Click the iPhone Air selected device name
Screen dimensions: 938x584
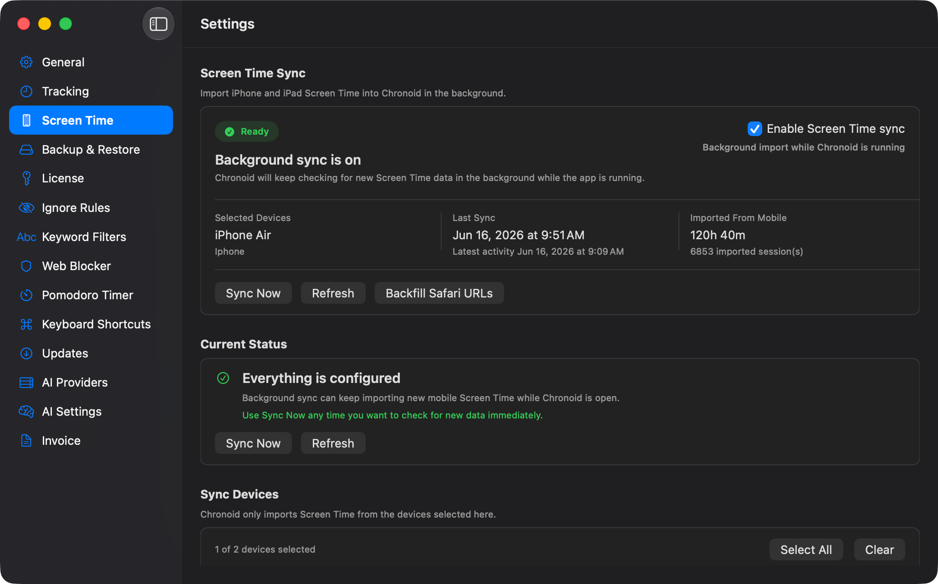243,235
